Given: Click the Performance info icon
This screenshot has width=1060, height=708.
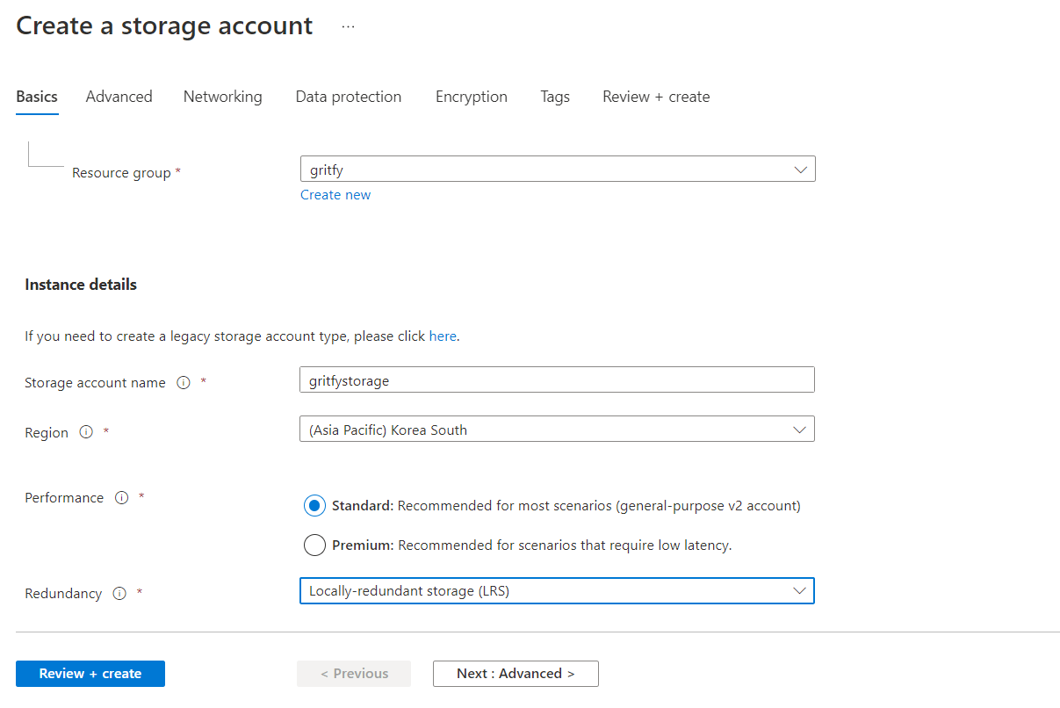Looking at the screenshot, I should 121,497.
